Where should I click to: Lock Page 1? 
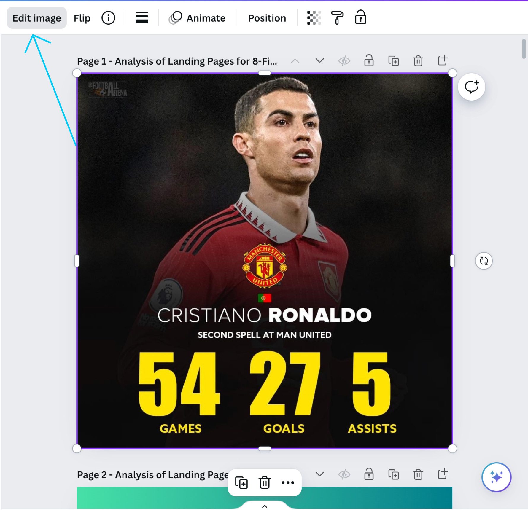click(369, 60)
